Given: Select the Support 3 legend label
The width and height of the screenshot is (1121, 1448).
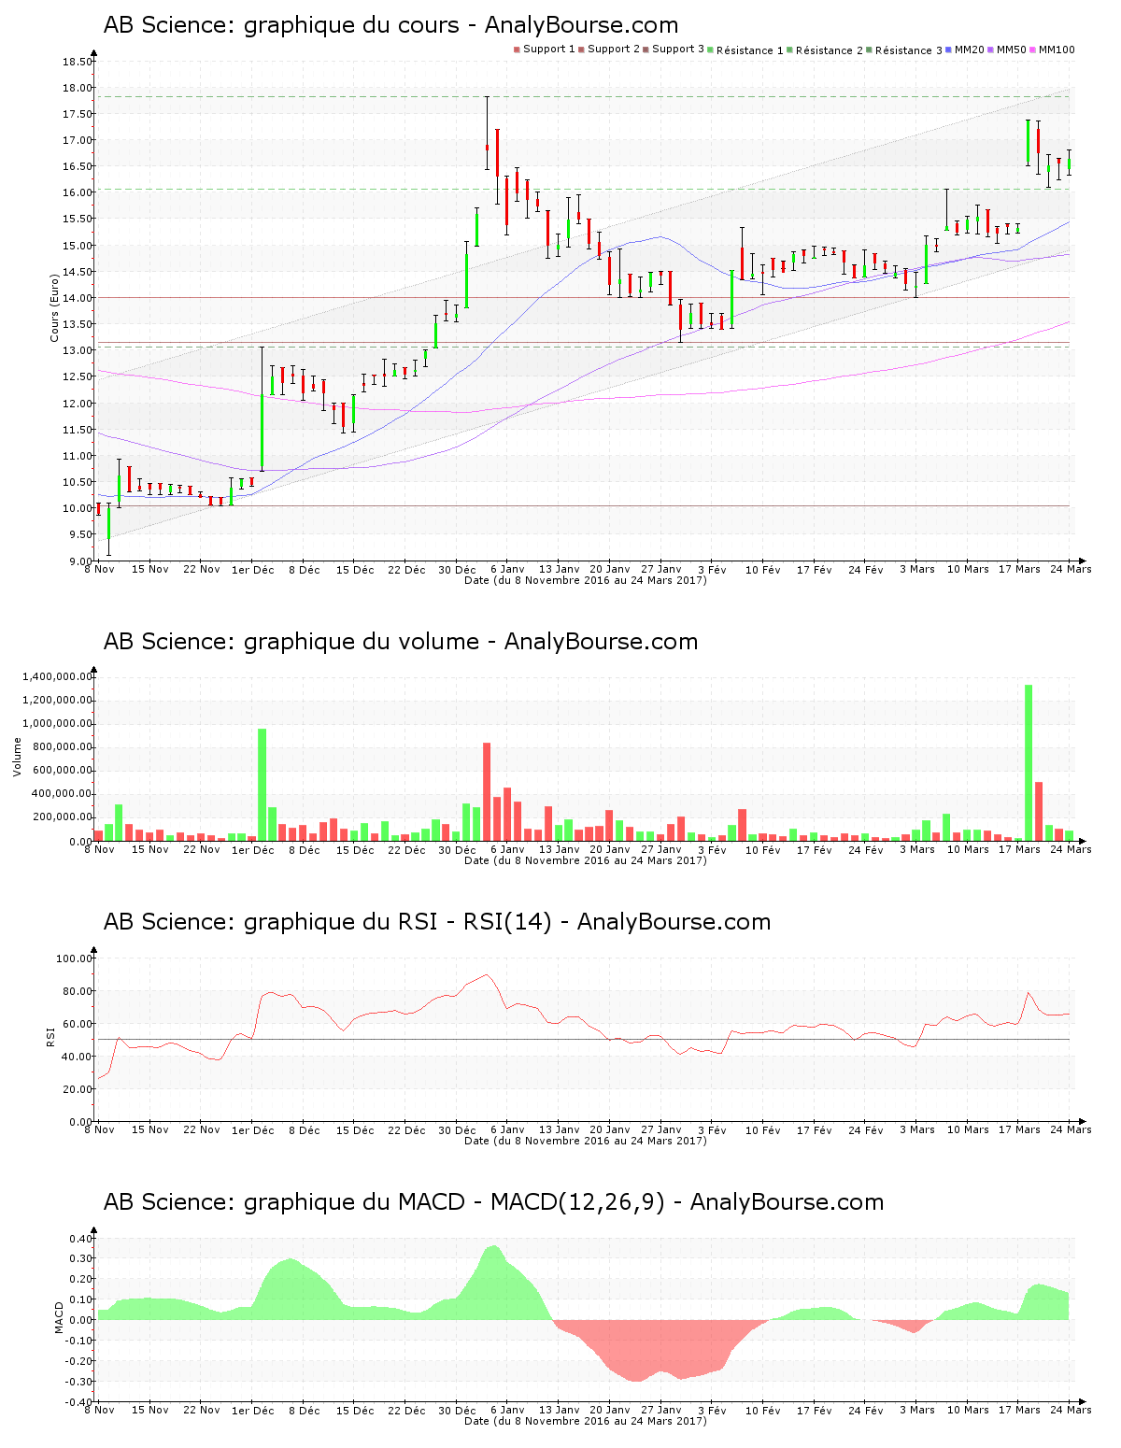Looking at the screenshot, I should [x=678, y=50].
